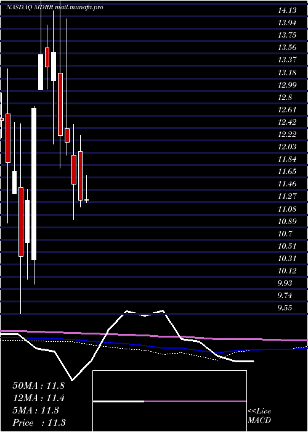This screenshot has width=308, height=432.
Task: Click the 11.65 price axis label
Action: pos(288,172)
